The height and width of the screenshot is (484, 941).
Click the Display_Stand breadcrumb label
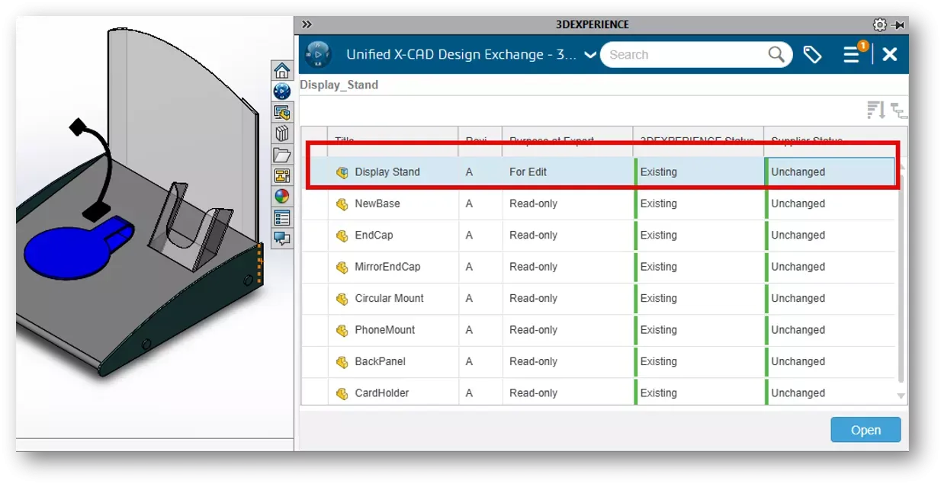click(339, 85)
